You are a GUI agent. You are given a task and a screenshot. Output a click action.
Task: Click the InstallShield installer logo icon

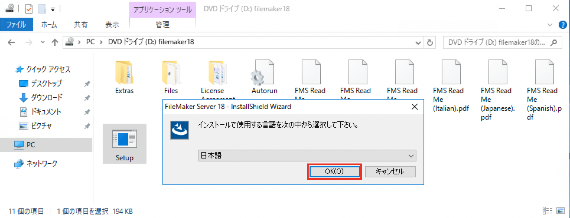point(179,130)
